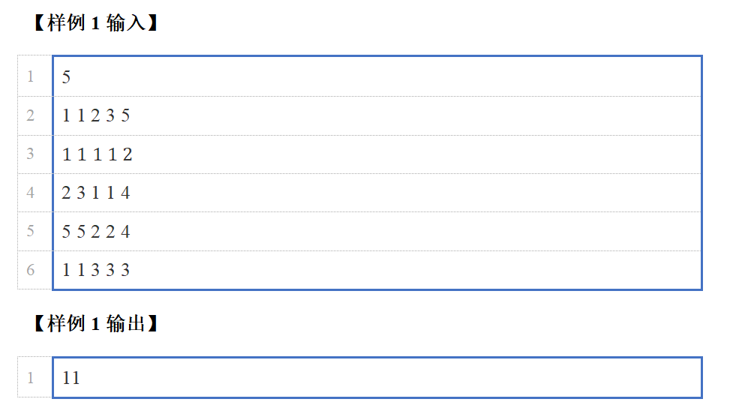Viewport: 736px width, 414px height.
Task: Click the 【样例 1 输出】 heading
Action: click(x=95, y=324)
